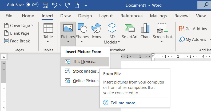
Task: Expand the Cover Page dropdown
Action: tap(32, 25)
